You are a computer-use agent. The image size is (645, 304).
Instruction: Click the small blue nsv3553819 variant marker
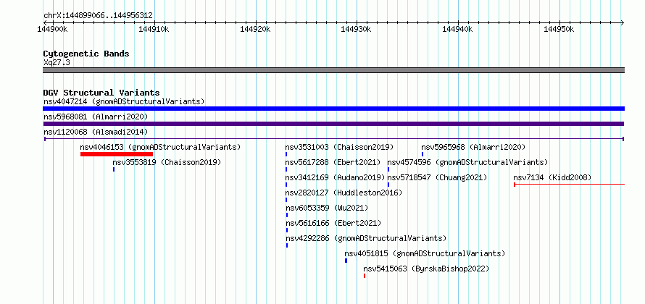pyautogui.click(x=114, y=169)
